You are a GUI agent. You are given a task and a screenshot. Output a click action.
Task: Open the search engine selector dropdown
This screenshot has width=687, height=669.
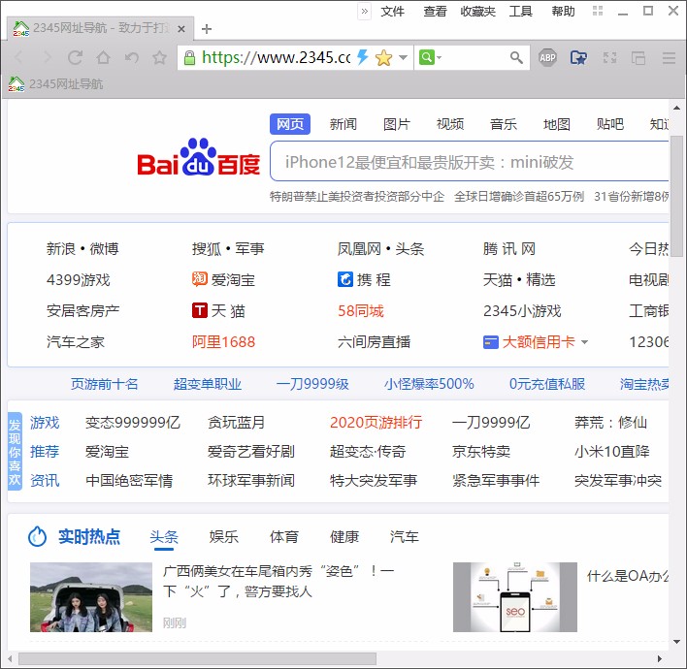pyautogui.click(x=430, y=57)
